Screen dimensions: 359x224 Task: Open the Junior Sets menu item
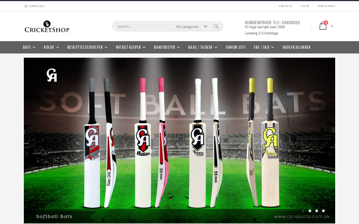coord(236,47)
